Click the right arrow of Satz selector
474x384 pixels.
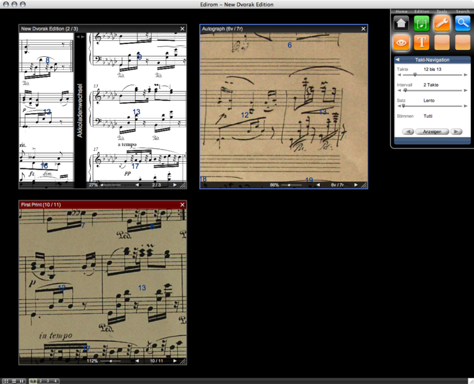click(x=465, y=106)
